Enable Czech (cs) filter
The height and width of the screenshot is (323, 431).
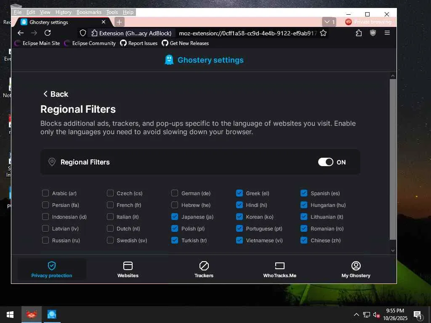[110, 193]
